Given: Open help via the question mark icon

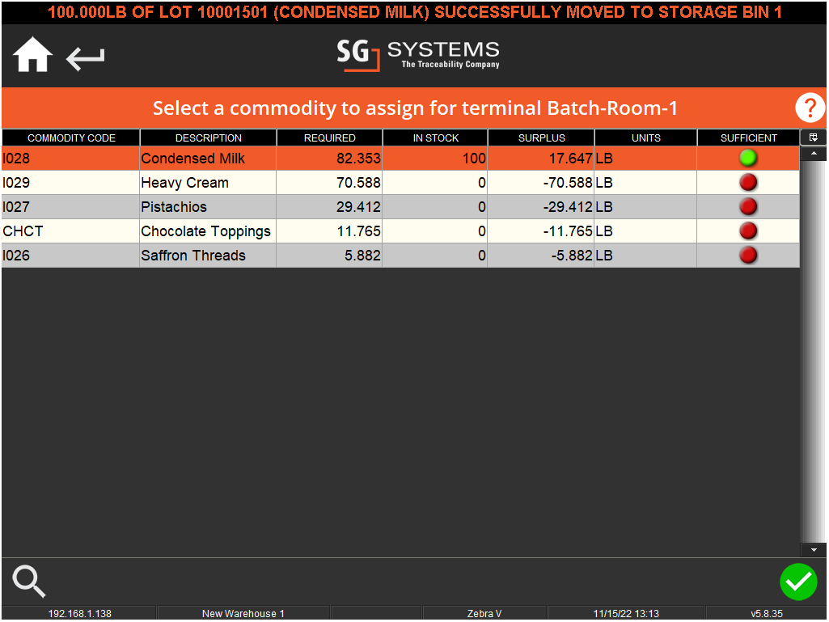Looking at the screenshot, I should (809, 108).
